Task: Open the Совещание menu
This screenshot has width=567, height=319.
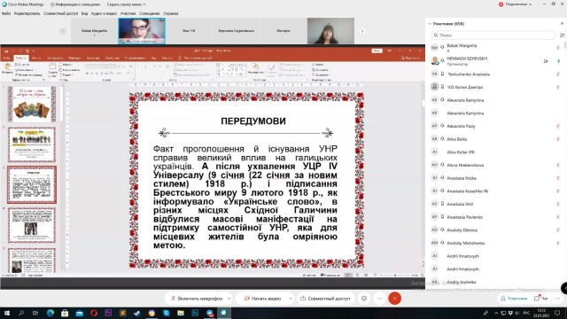Action: pos(150,13)
